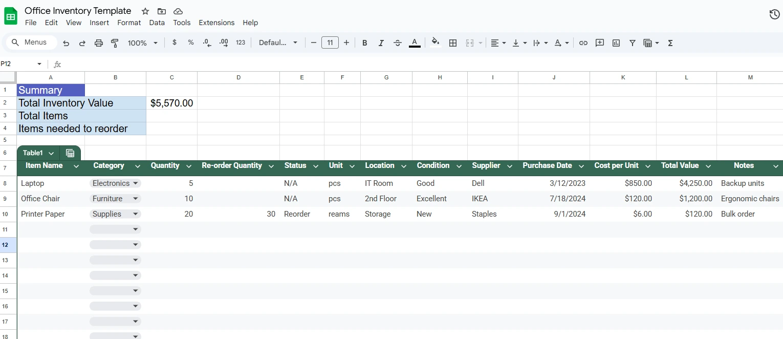
Task: Open version history clock icon
Action: [x=774, y=14]
